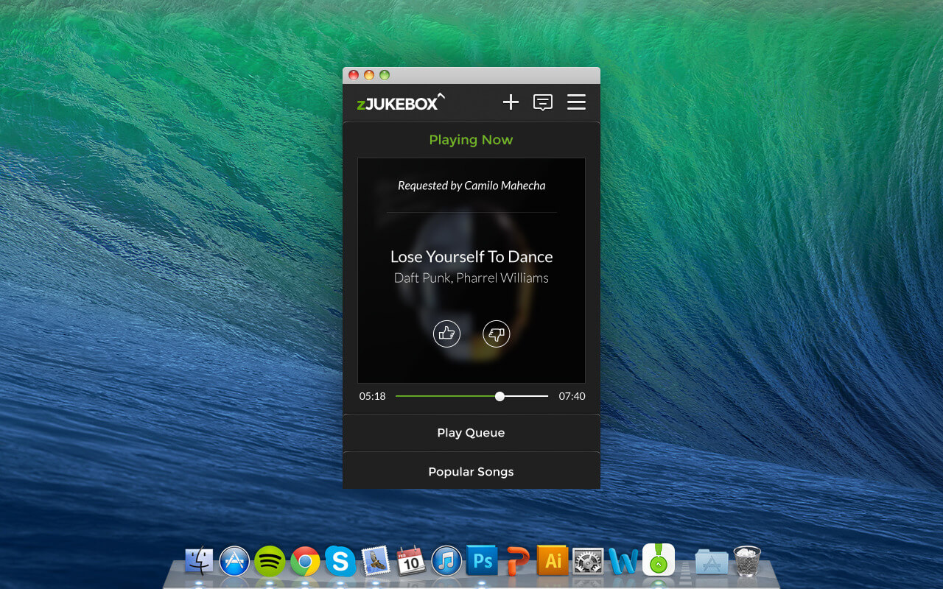Open the green zJukebox dock icon
Screen dimensions: 943x589
[x=659, y=560]
